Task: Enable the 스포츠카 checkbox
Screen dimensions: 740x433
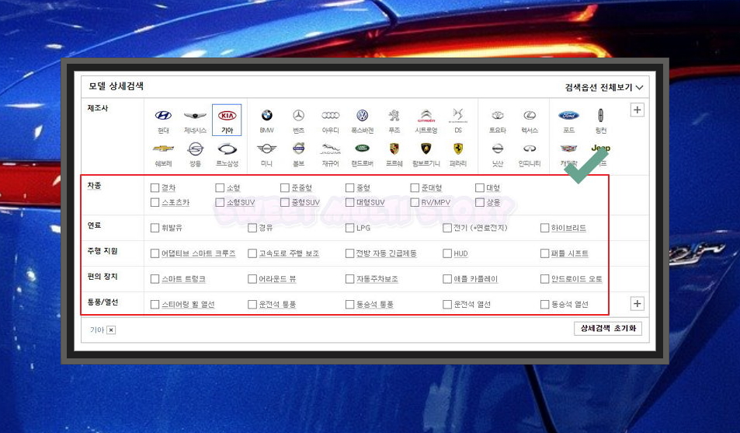Action: click(x=155, y=202)
